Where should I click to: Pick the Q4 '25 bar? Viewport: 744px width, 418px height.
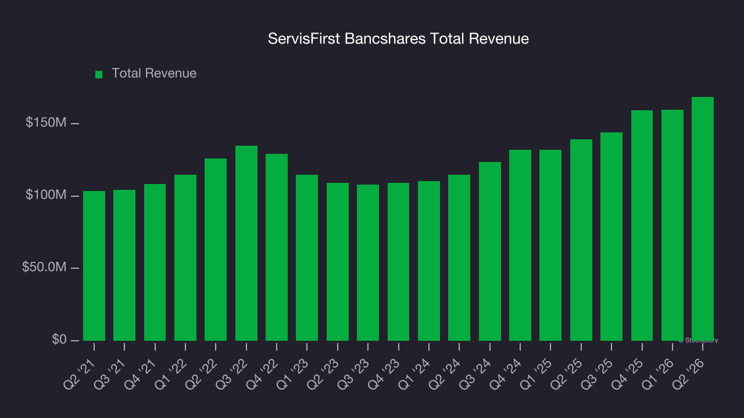coord(642,225)
